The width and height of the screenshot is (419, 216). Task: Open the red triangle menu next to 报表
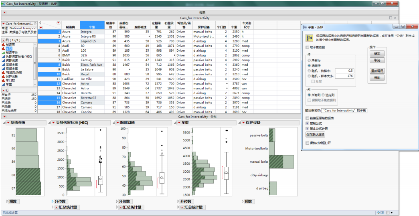[x=4, y=12]
